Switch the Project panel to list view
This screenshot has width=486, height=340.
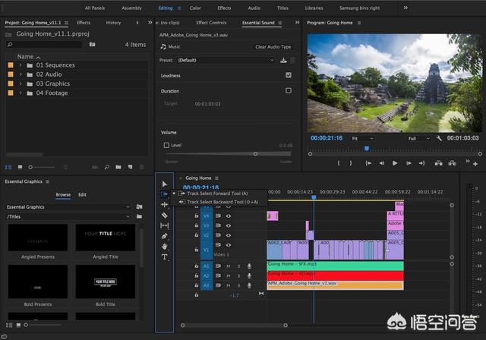[8, 167]
